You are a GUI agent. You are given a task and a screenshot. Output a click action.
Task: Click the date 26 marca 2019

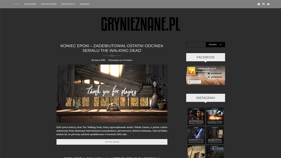pos(98,60)
